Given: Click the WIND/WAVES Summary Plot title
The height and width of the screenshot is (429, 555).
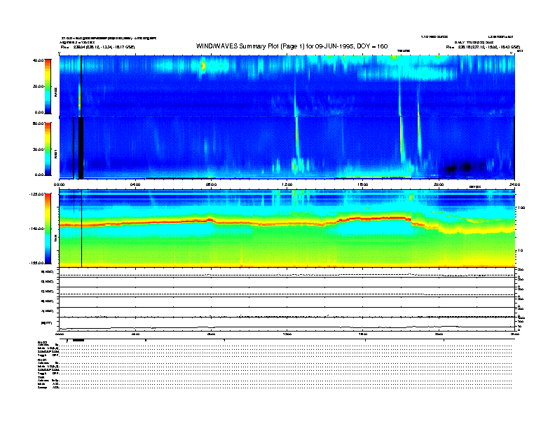Looking at the screenshot, I should [292, 46].
